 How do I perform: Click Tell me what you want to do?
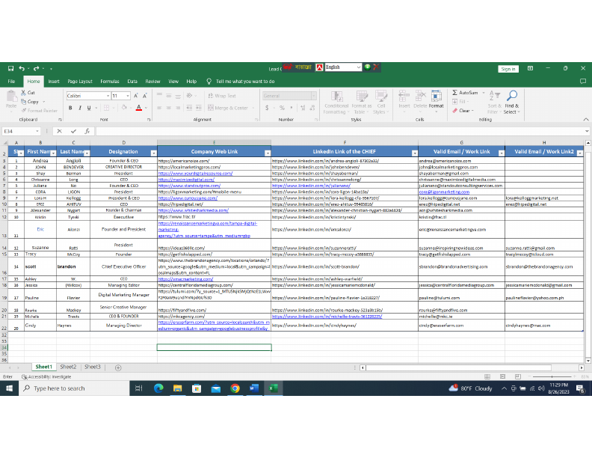[x=244, y=82]
